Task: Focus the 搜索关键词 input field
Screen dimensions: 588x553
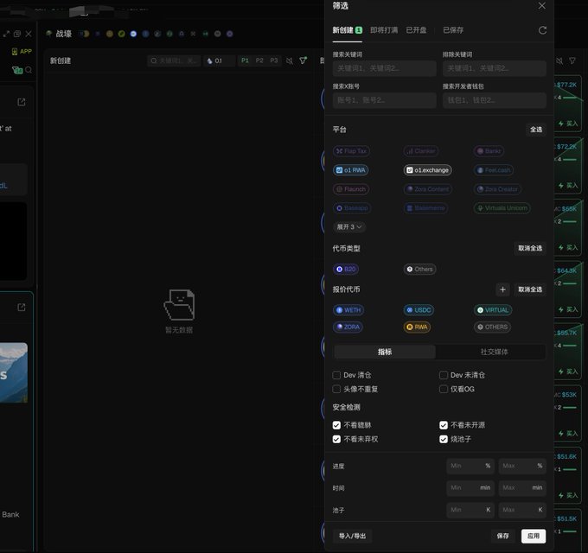Action: pyautogui.click(x=385, y=68)
